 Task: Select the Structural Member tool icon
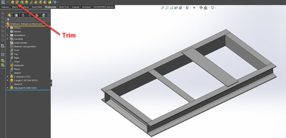(x=13, y=2)
